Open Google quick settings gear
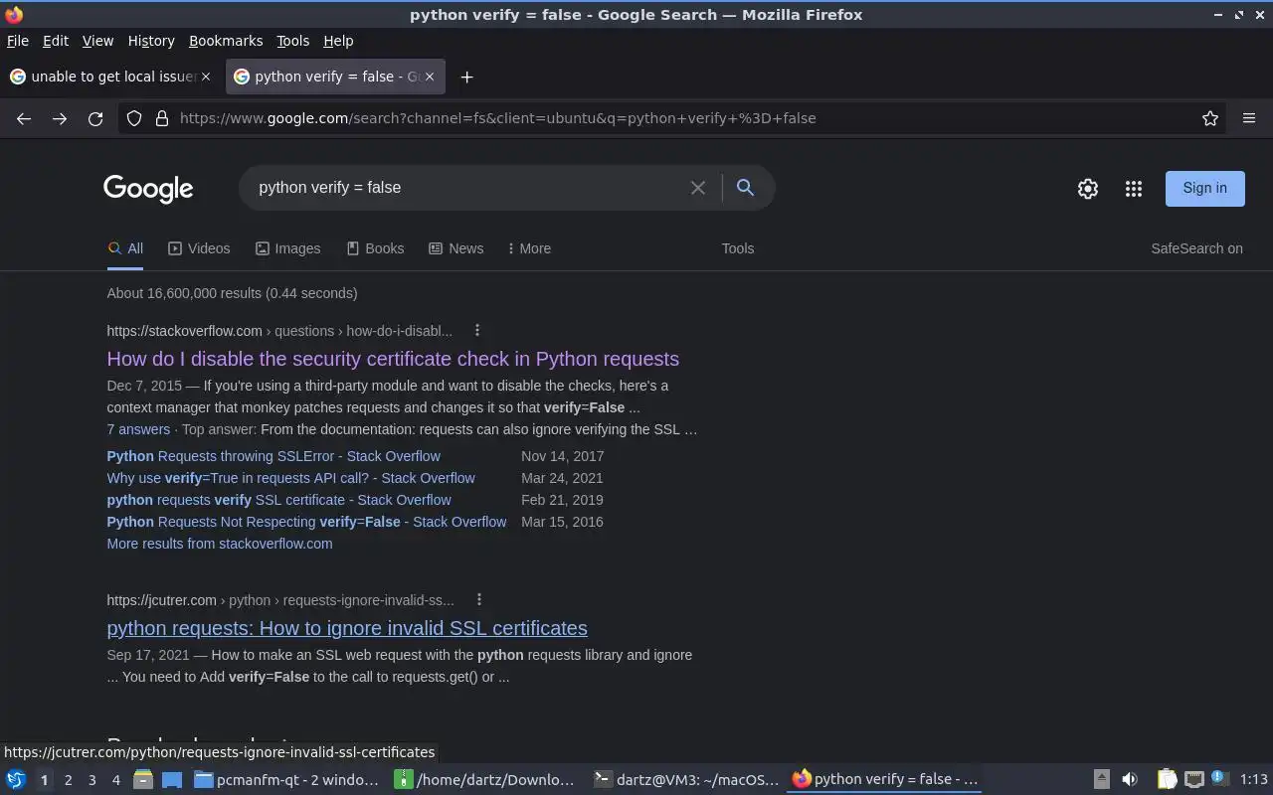 click(1088, 189)
